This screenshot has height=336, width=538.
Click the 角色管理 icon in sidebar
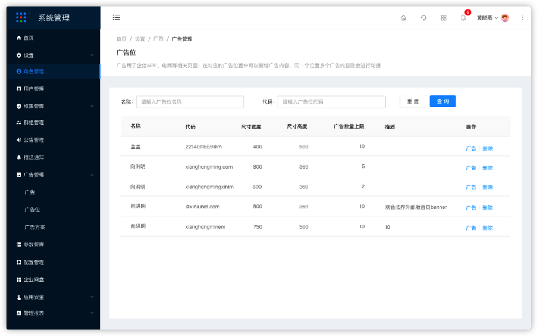pyautogui.click(x=19, y=71)
